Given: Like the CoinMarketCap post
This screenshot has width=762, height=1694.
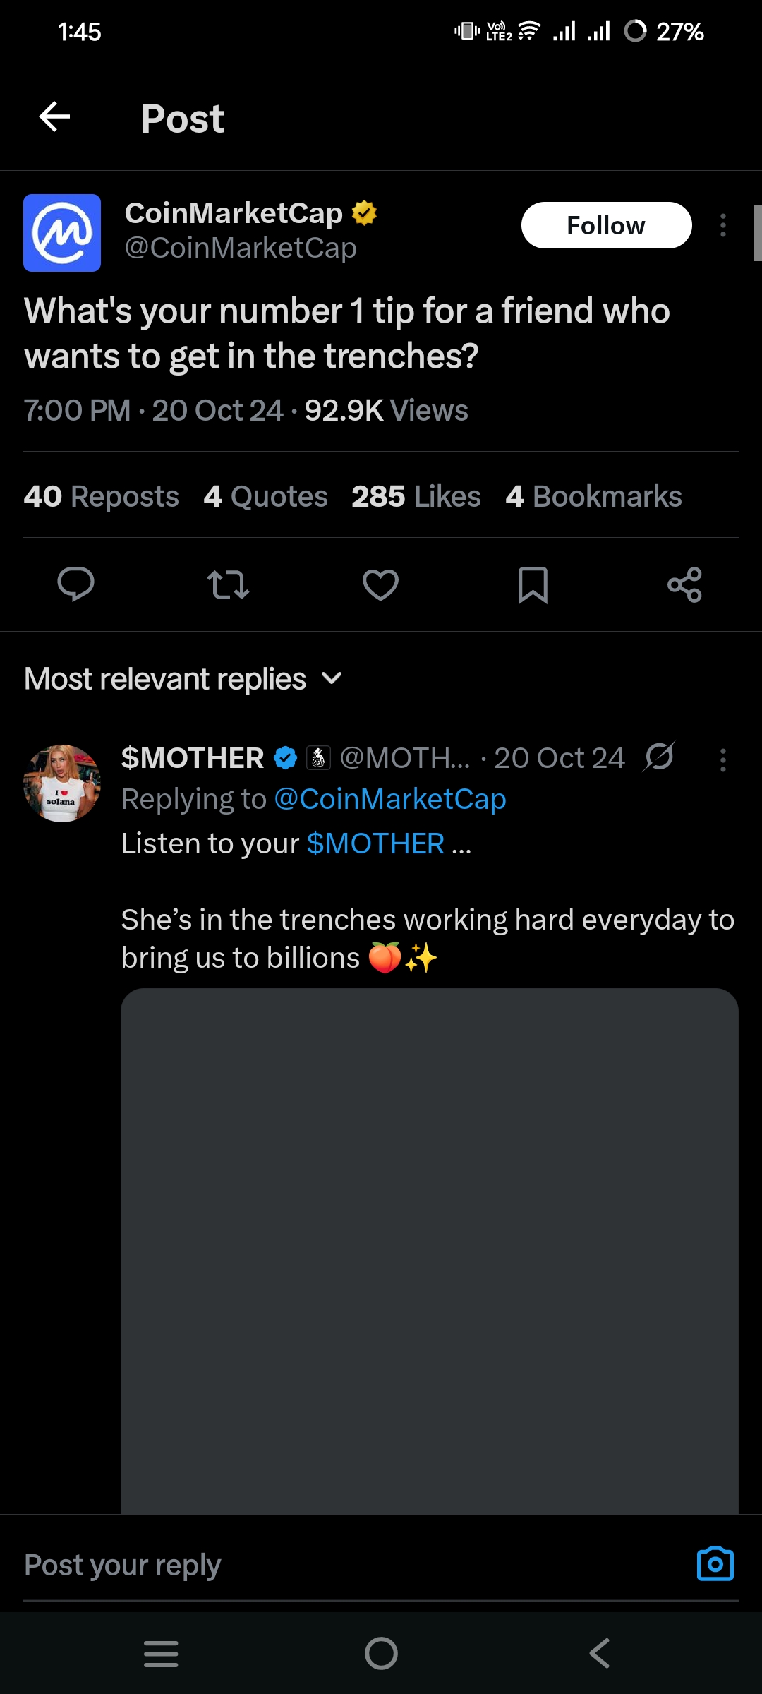Looking at the screenshot, I should coord(380,584).
